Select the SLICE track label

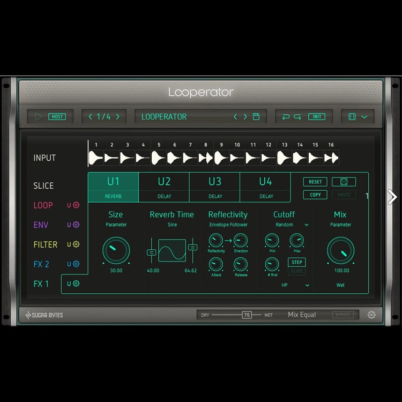43,185
